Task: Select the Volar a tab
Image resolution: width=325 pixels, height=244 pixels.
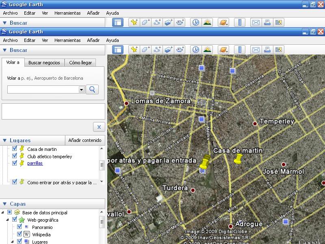Action: (13, 62)
